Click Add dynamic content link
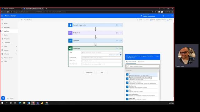The width and height of the screenshot is (200, 112). tap(114, 55)
